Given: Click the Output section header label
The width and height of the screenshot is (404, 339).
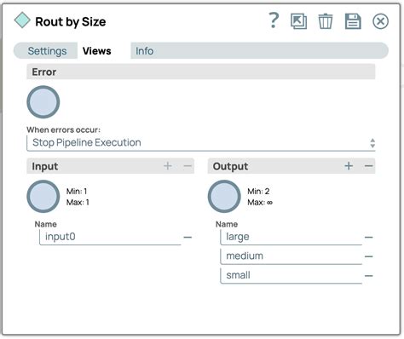Looking at the screenshot, I should tap(230, 166).
